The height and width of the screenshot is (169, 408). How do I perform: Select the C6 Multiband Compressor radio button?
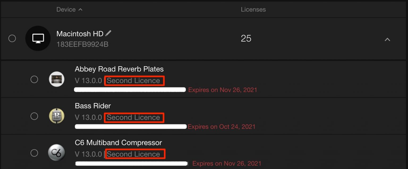coord(34,153)
